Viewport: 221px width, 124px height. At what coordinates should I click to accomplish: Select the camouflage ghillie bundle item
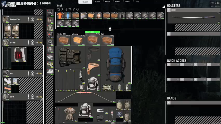108,87
